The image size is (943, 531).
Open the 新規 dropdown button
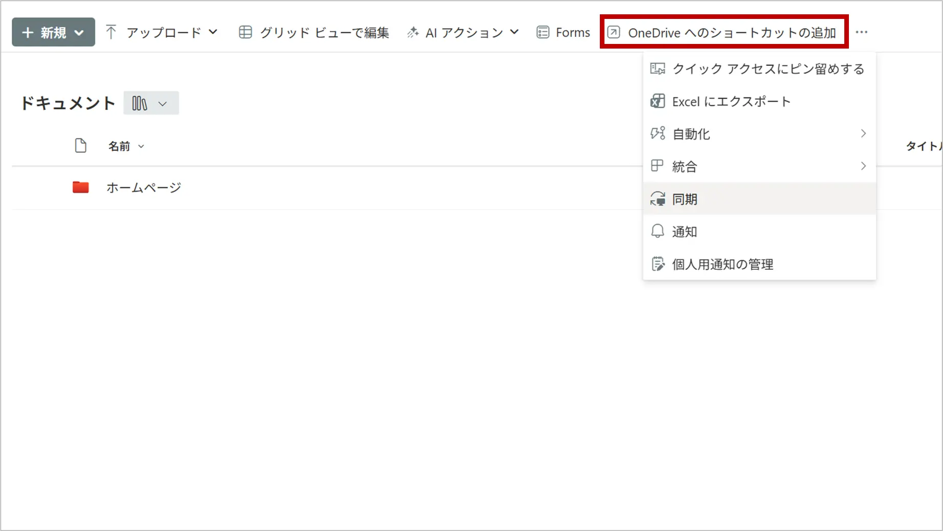[x=53, y=33]
